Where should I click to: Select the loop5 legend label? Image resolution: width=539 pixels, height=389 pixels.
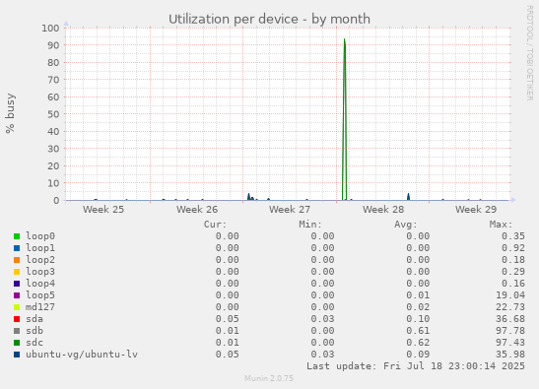pos(40,295)
